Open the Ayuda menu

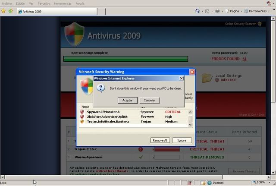[x=80, y=3]
